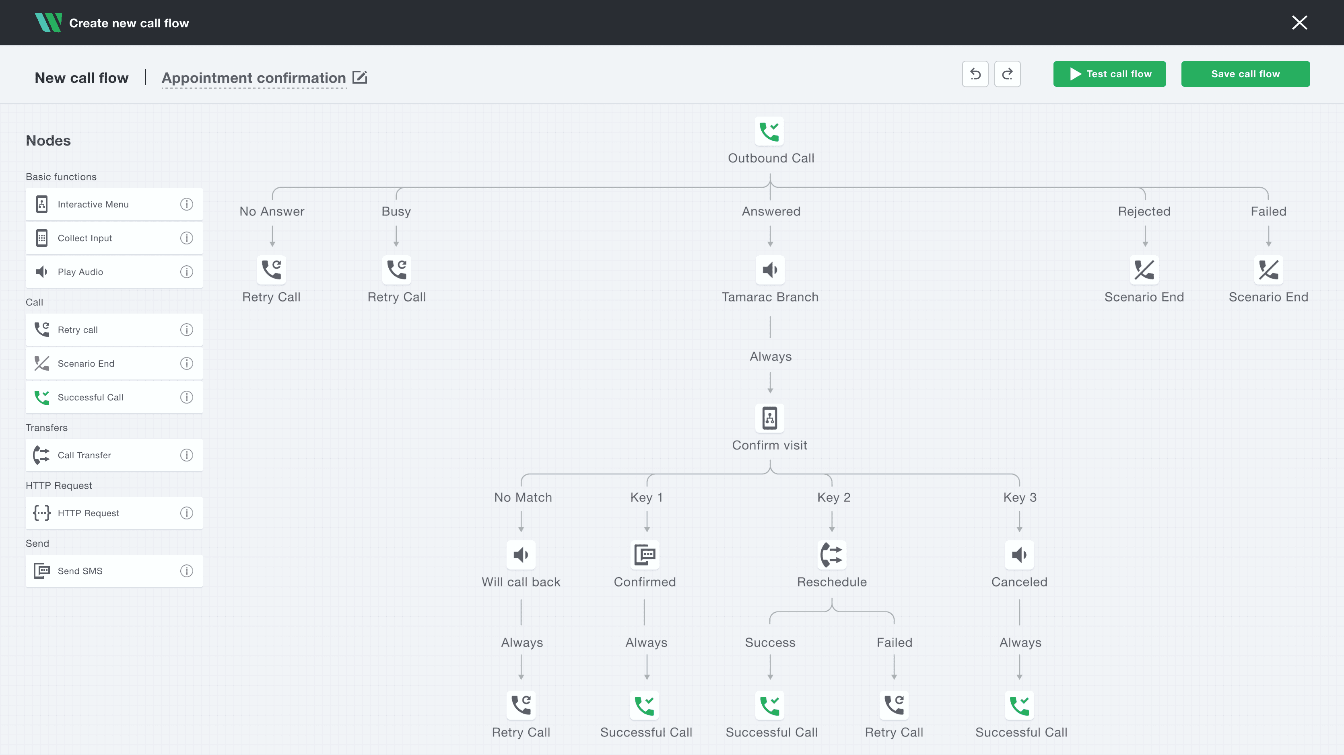Open the Confirm visit menu node
This screenshot has height=755, width=1344.
tap(769, 418)
